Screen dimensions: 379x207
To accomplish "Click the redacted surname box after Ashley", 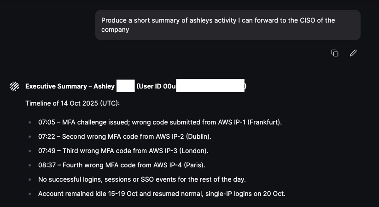I will [125, 86].
